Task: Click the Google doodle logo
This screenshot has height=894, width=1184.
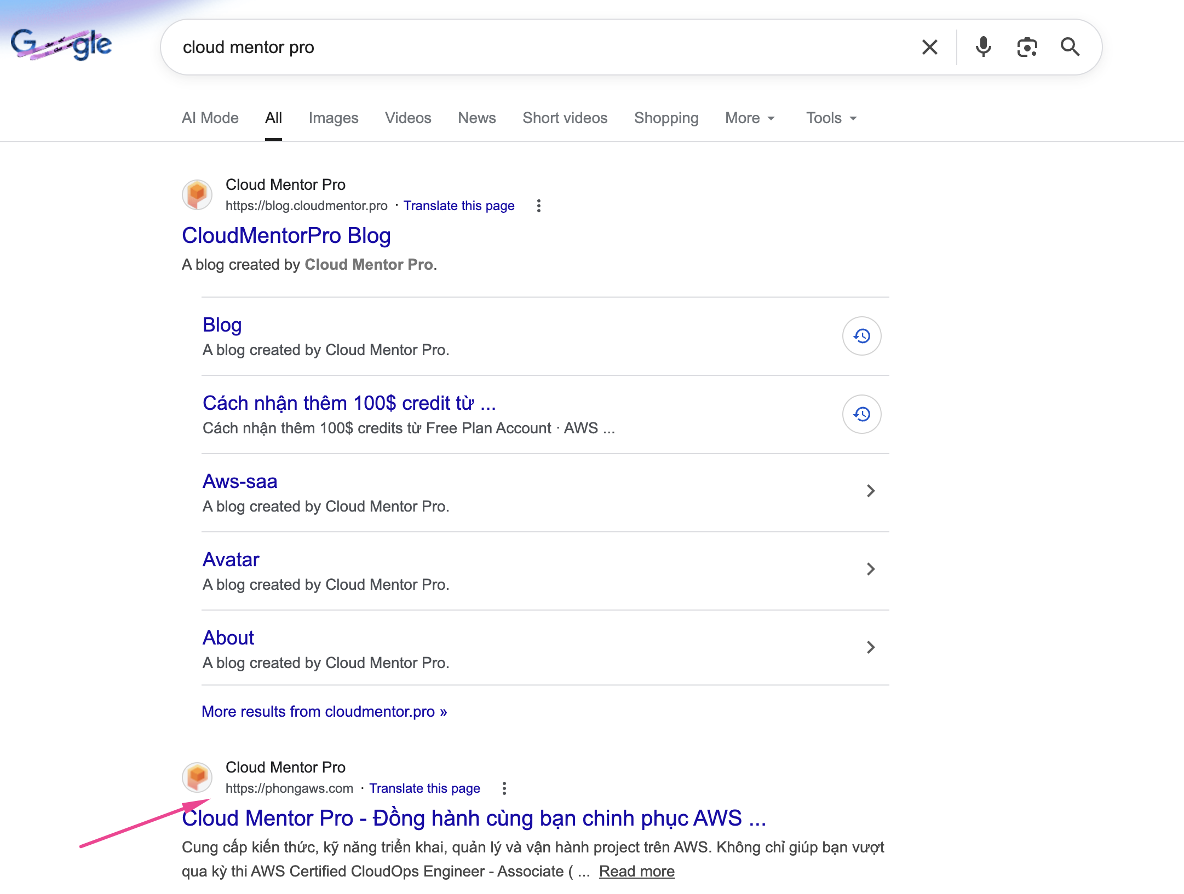Action: point(61,45)
